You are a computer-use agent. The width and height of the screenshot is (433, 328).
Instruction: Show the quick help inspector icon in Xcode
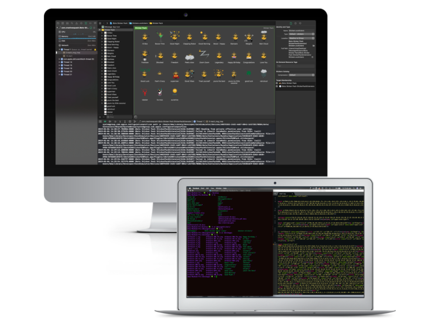click(x=300, y=24)
